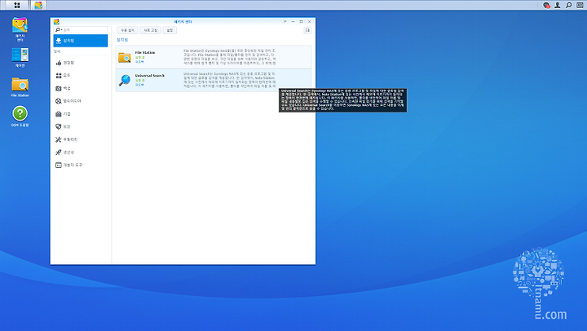
Task: Open DSM Help desktop shortcut
Action: pyautogui.click(x=20, y=116)
